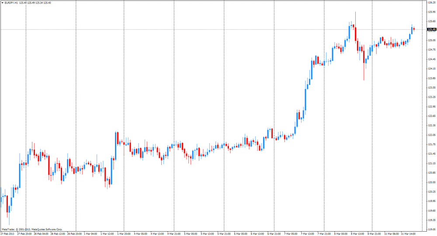Viewport: 437px width, 236px height.
Task: Click time axis label 28 Feb 04:00
Action: coord(41,234)
